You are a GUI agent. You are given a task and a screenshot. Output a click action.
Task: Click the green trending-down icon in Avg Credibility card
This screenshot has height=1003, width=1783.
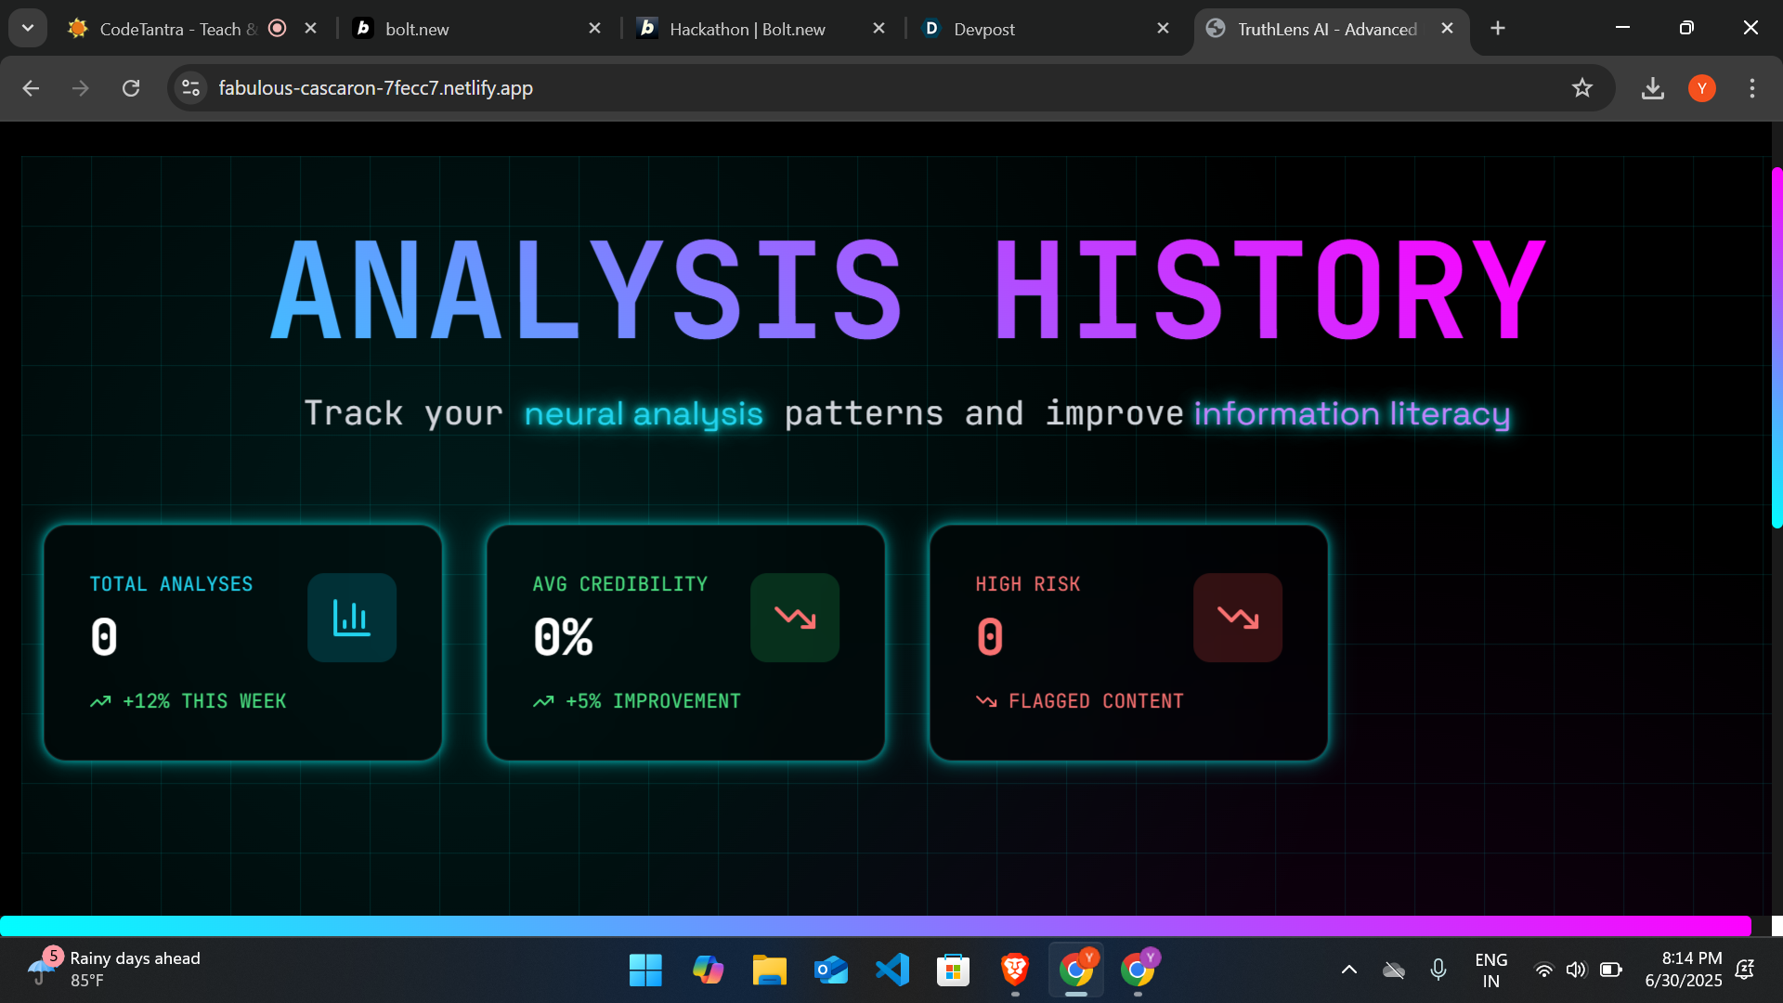(795, 618)
